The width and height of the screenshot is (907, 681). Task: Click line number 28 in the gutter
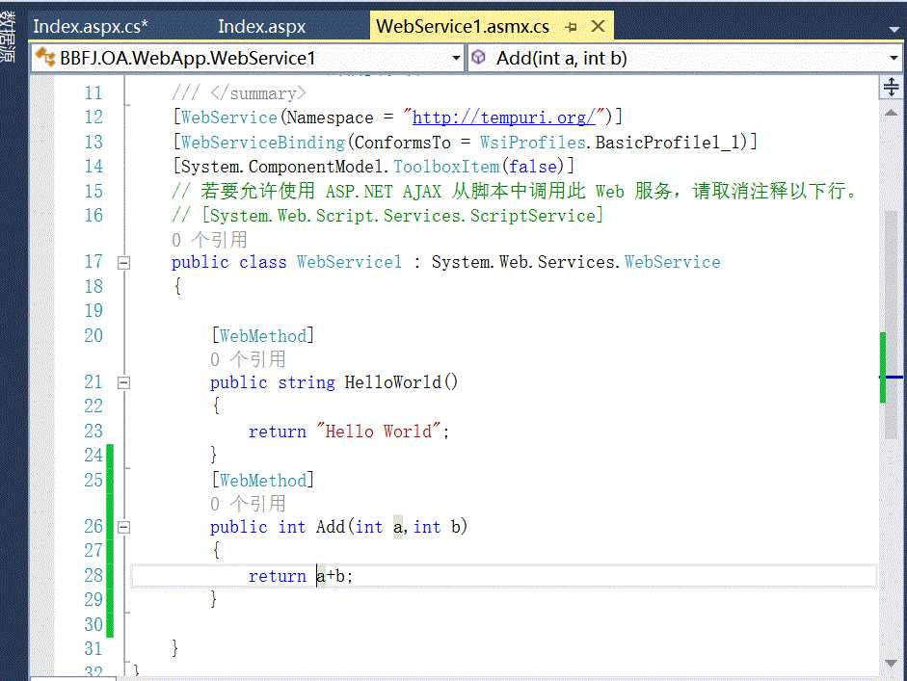click(93, 576)
